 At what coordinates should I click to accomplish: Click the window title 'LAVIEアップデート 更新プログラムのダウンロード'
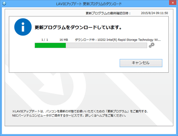click(x=89, y=4)
